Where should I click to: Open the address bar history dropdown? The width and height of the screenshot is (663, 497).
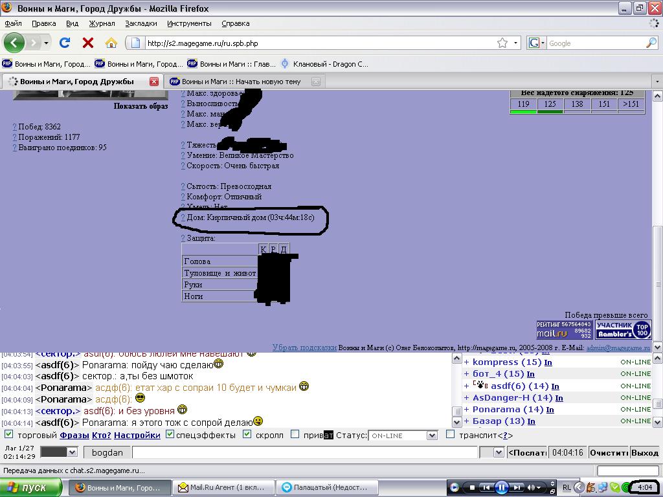click(515, 43)
